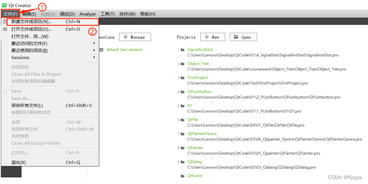Click the FirstProject.pro file path

247,83
